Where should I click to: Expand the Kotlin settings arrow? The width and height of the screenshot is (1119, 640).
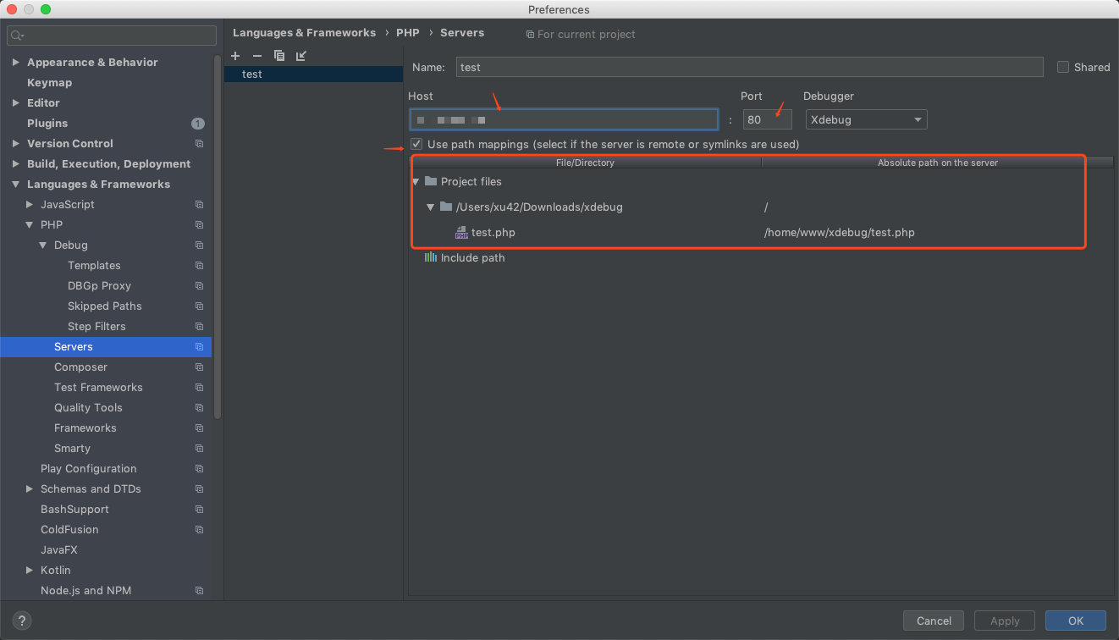pos(30,571)
